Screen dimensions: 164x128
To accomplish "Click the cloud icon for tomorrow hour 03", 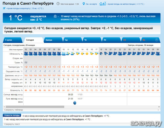I will [x=144, y=53].
